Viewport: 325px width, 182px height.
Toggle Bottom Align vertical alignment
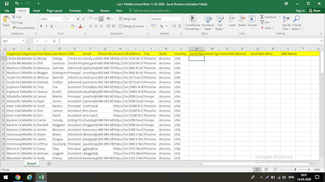(x=101, y=19)
